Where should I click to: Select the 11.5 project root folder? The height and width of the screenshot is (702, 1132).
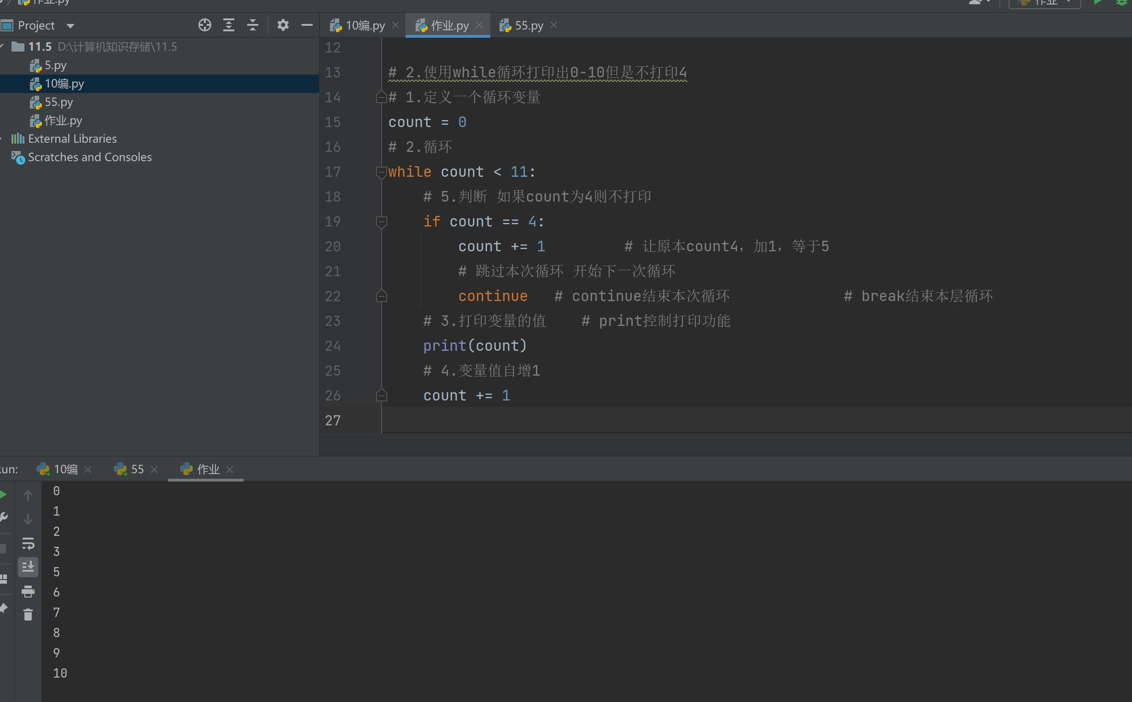point(159,47)
